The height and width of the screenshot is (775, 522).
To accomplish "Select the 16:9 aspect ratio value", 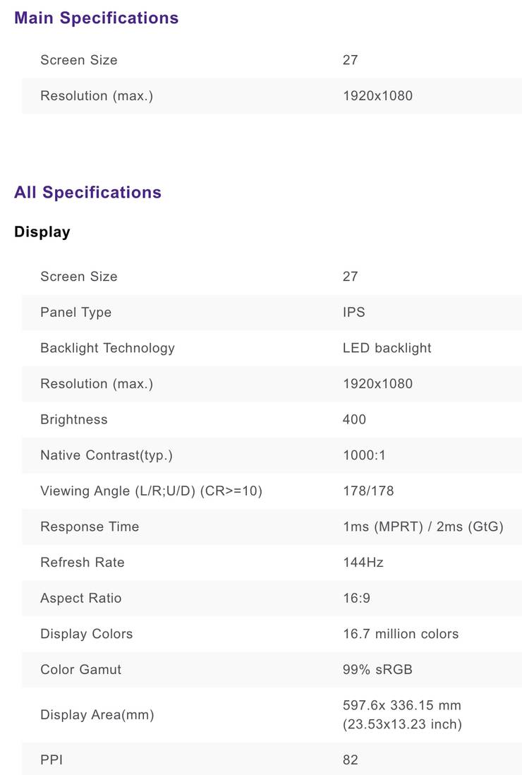I will pos(356,598).
